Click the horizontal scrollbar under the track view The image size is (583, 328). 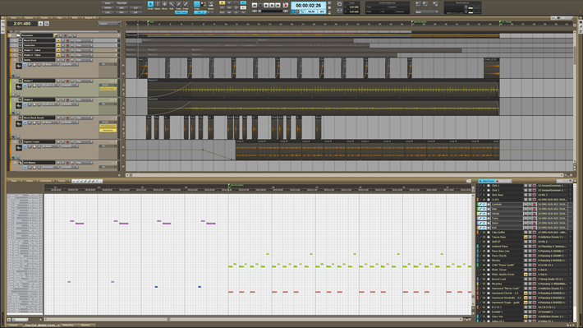point(347,175)
